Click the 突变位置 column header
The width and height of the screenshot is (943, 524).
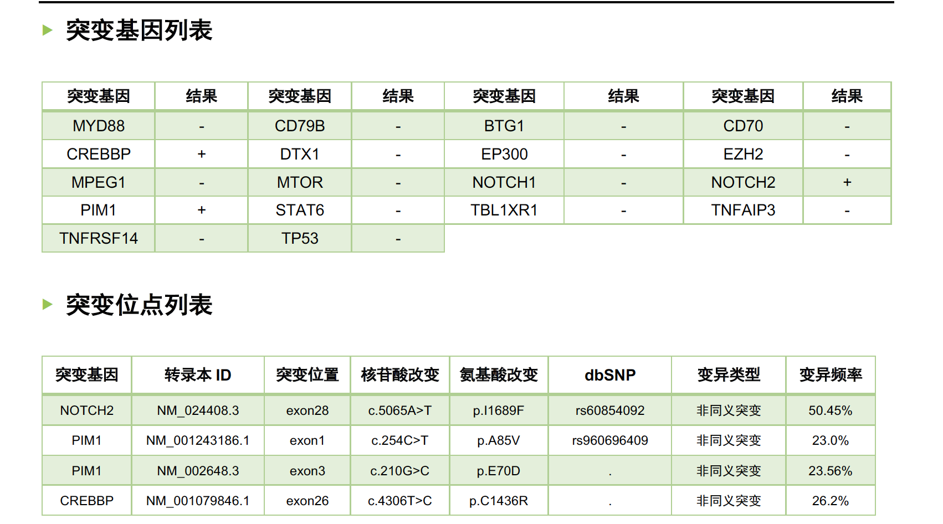point(307,375)
